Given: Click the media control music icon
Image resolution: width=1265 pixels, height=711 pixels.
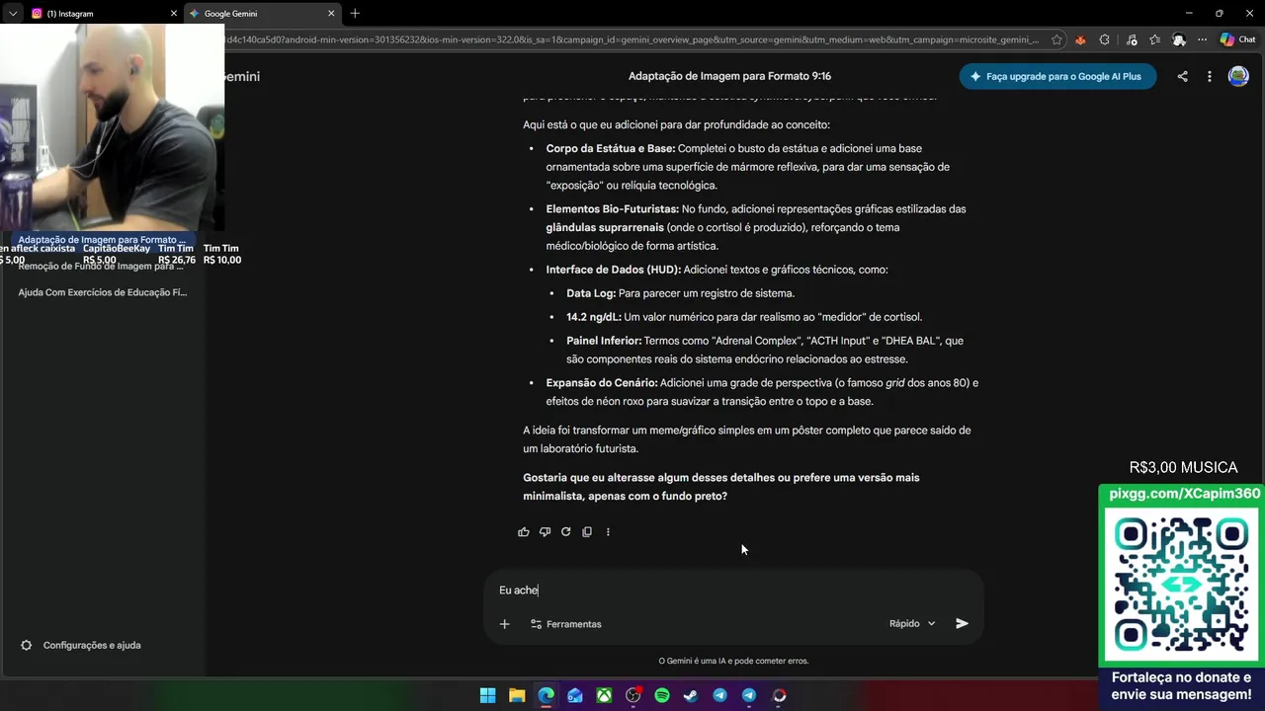Looking at the screenshot, I should [x=1131, y=39].
